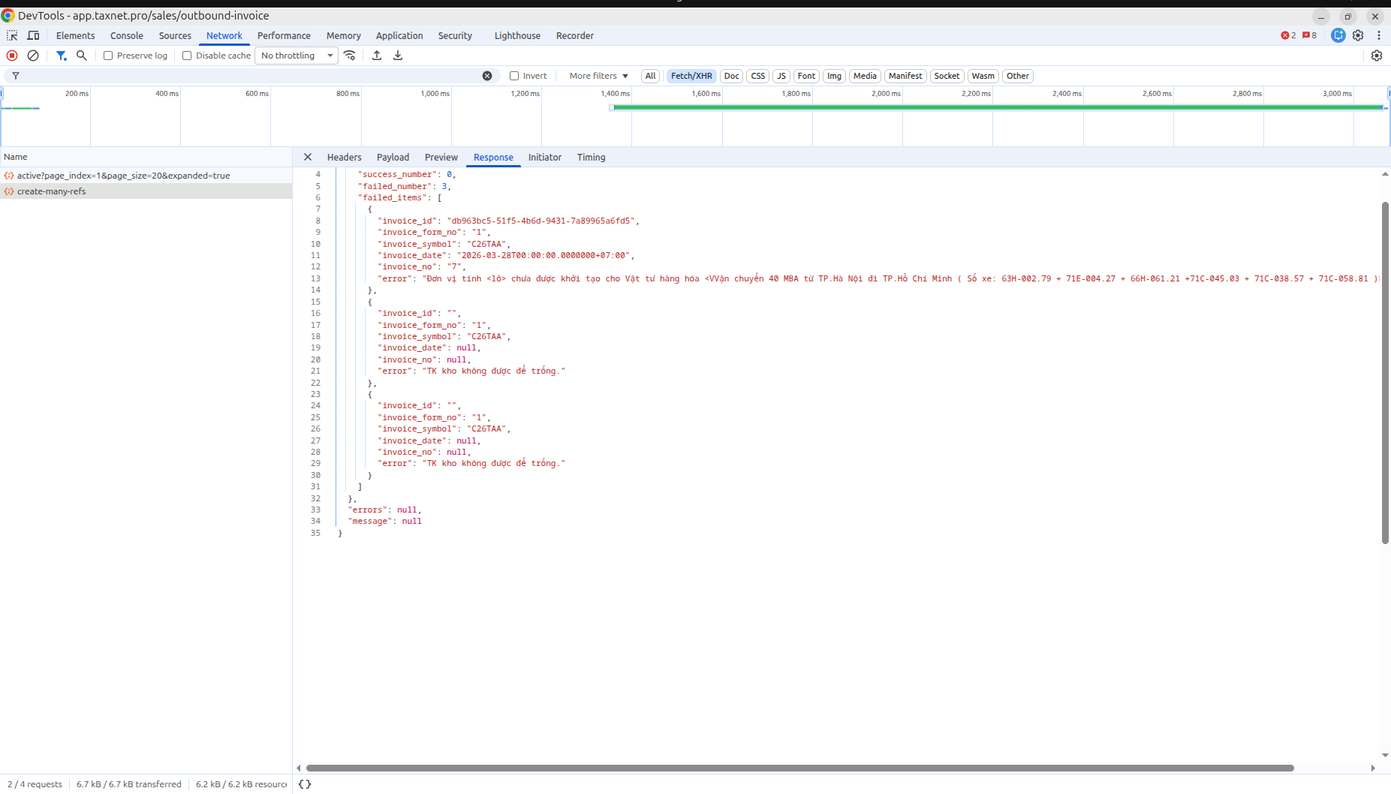Click the horizontal scrollbar in response pane

[800, 768]
